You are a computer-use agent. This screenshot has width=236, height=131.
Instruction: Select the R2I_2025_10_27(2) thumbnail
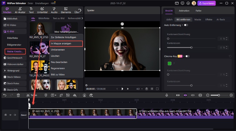pos(41,29)
